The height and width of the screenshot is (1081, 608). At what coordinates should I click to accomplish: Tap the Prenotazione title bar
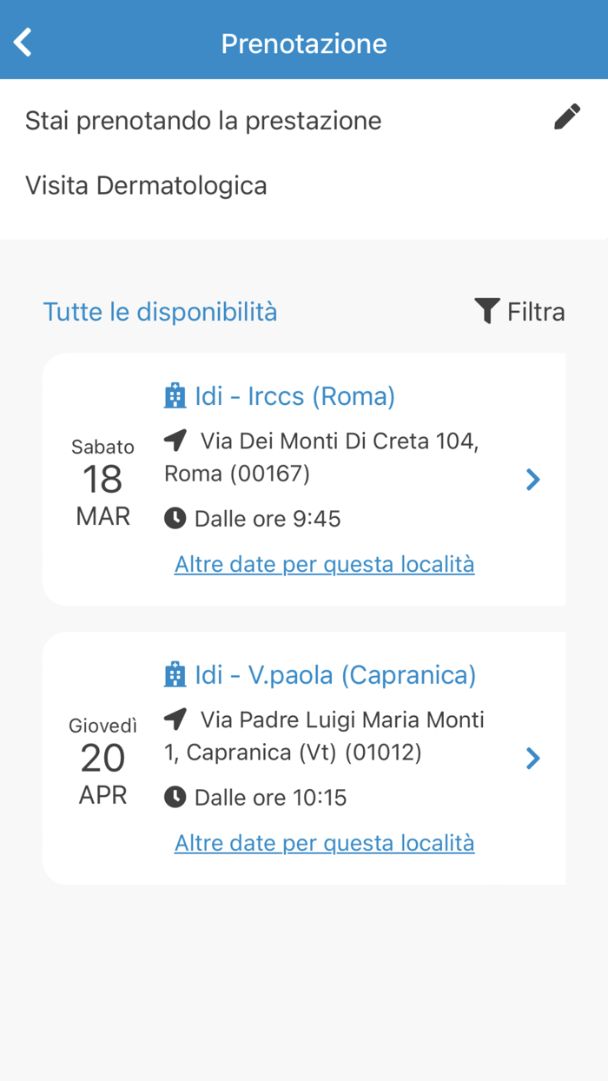pyautogui.click(x=304, y=43)
